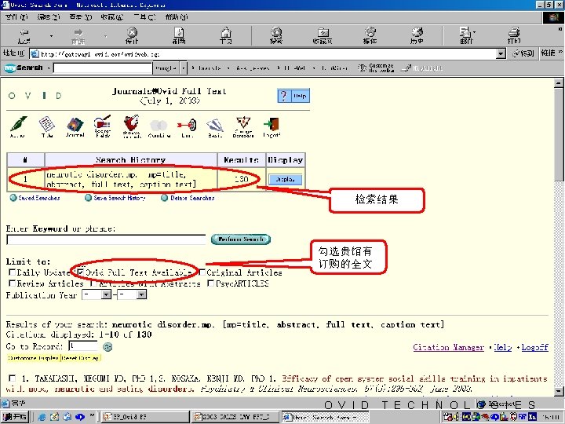
Task: Click the Title search icon
Action: point(47,126)
